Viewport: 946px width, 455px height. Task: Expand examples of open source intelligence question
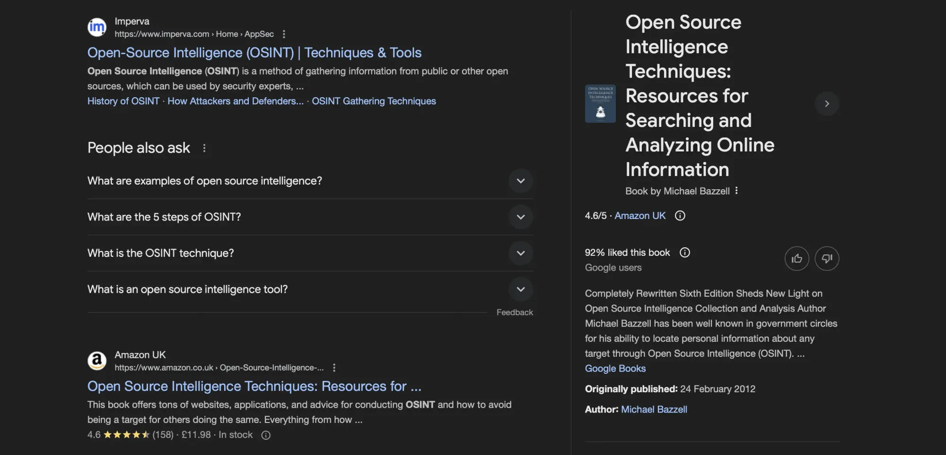point(310,181)
